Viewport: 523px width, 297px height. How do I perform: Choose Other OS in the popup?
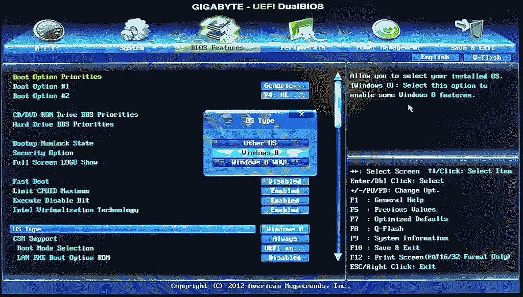(x=260, y=143)
